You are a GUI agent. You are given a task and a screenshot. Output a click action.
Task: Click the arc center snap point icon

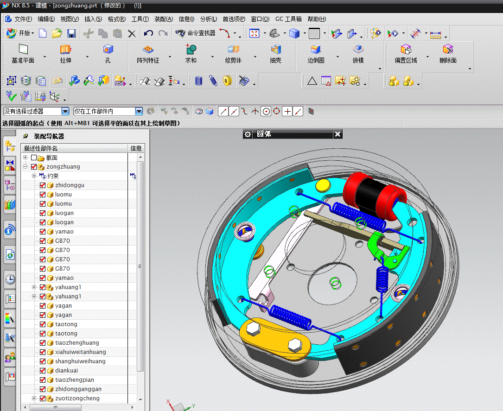click(x=266, y=112)
